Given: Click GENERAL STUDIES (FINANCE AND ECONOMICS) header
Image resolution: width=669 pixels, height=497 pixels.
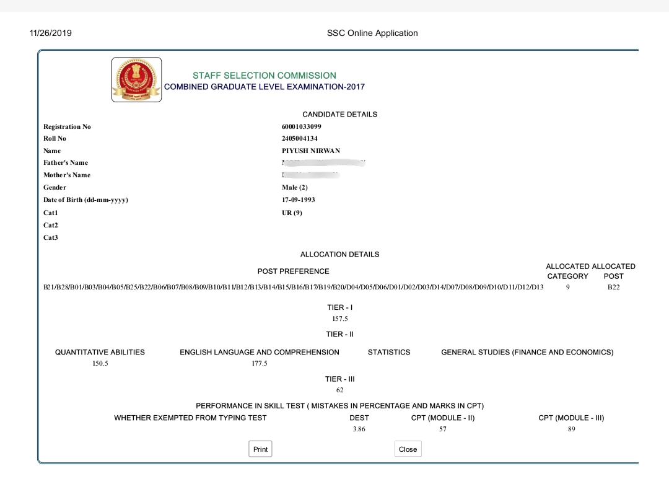Looking at the screenshot, I should (x=527, y=352).
